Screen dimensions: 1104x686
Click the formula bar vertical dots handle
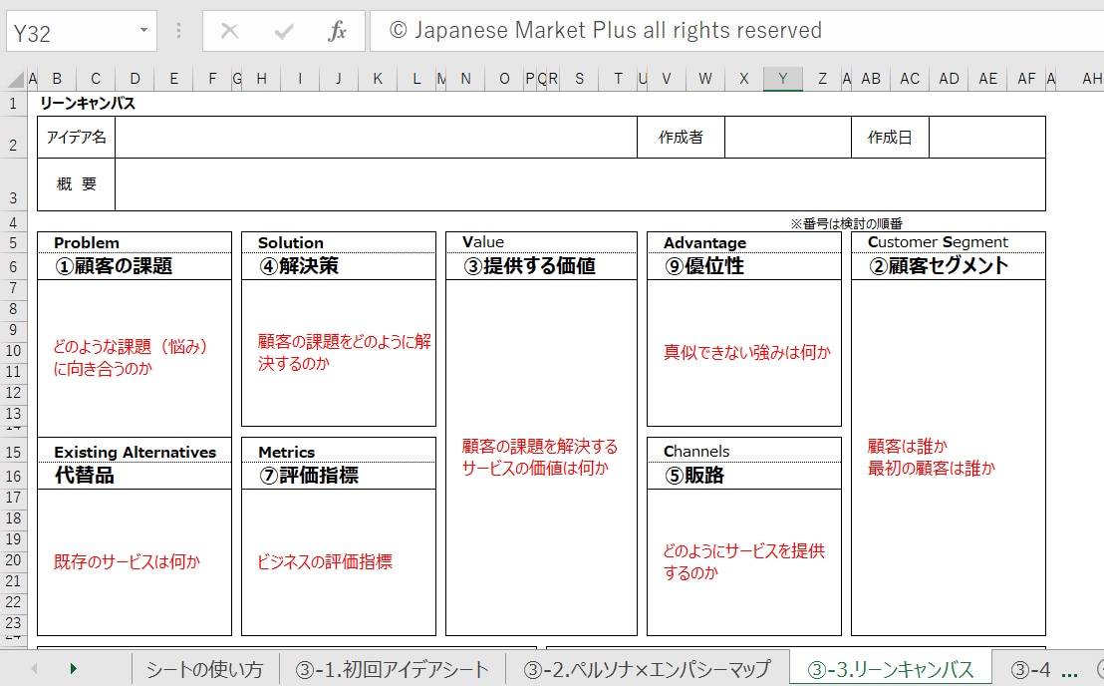click(x=178, y=30)
